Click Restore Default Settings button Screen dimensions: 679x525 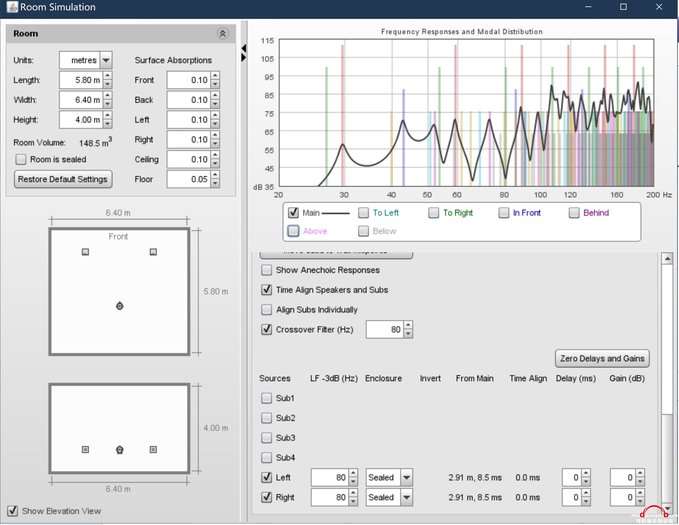click(x=63, y=179)
